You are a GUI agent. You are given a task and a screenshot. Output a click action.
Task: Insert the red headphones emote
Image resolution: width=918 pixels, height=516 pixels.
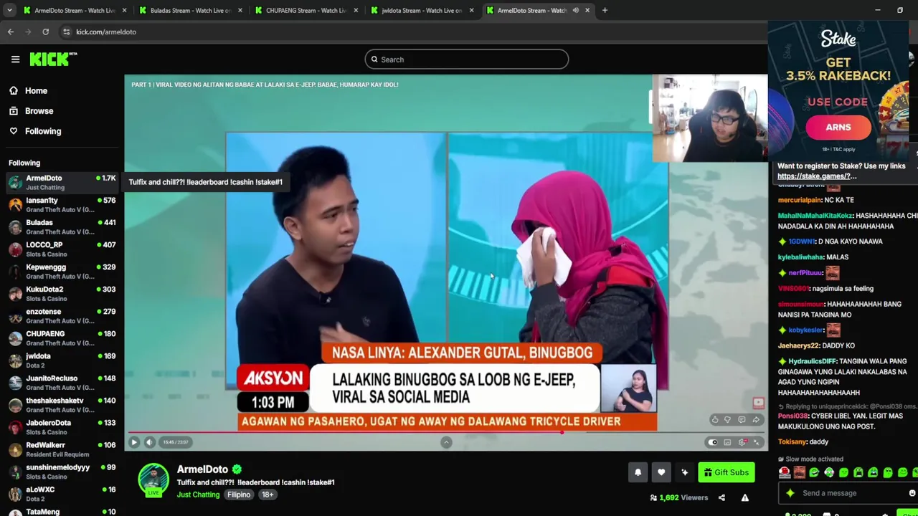pyautogui.click(x=785, y=472)
